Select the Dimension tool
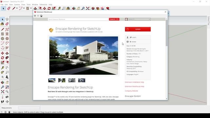This screenshot has height=118, width=210. (x=7, y=68)
